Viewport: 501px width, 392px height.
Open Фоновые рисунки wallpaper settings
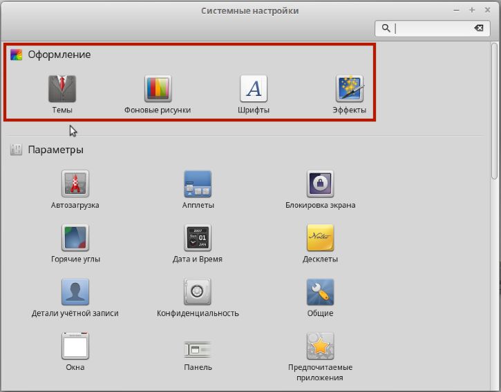[158, 89]
